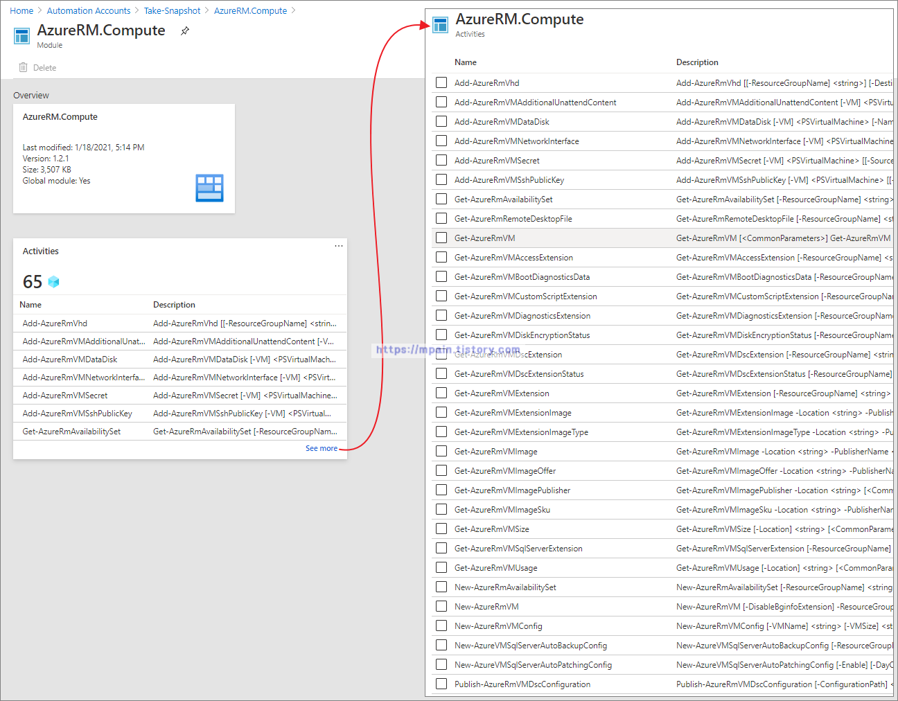The width and height of the screenshot is (898, 701).
Task: Click Get-AzureRmVMDiagnosticsExtension activity name
Action: click(x=522, y=315)
